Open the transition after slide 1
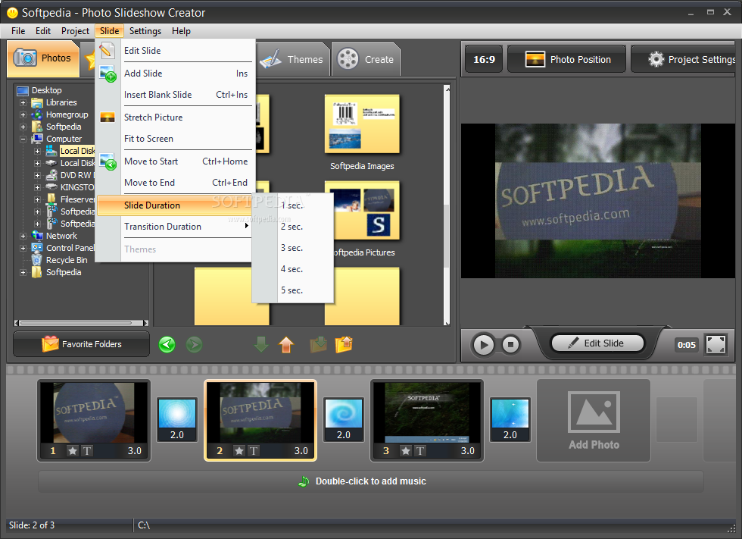This screenshot has height=539, width=742. click(x=177, y=420)
